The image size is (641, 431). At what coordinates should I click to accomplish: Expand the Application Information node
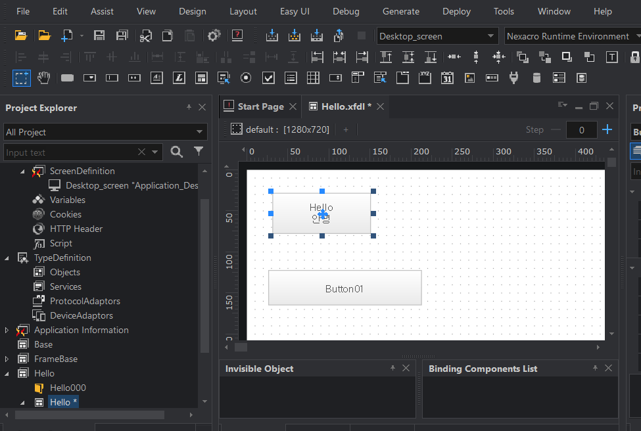point(7,330)
